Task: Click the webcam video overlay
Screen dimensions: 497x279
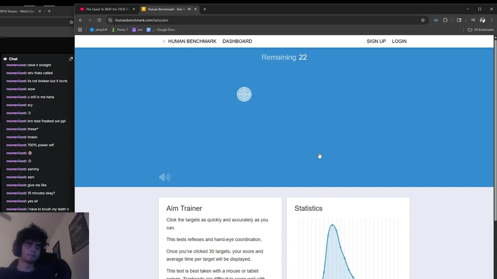Action: 44,246
